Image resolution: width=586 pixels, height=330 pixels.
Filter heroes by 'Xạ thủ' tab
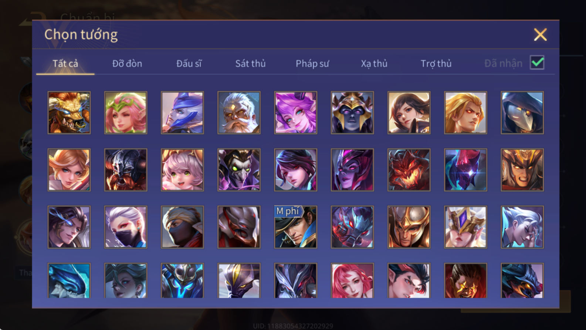[x=374, y=64]
